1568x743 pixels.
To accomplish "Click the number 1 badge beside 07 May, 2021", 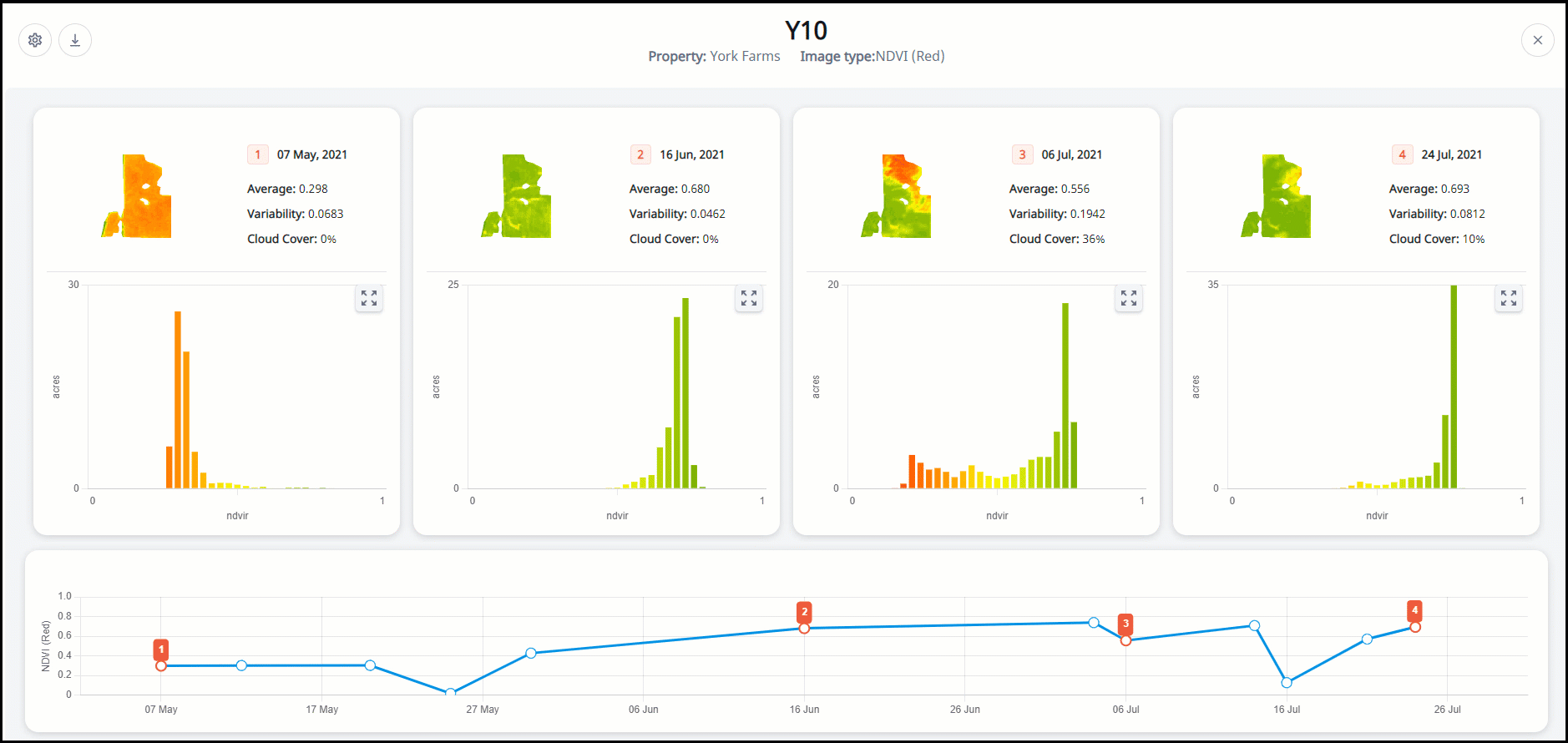I will pyautogui.click(x=258, y=154).
